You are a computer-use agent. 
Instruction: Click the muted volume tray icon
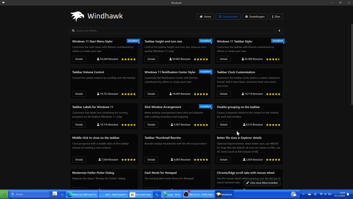tap(325, 194)
